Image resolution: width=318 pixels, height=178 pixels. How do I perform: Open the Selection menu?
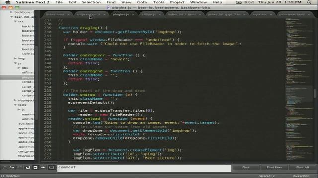point(91,2)
